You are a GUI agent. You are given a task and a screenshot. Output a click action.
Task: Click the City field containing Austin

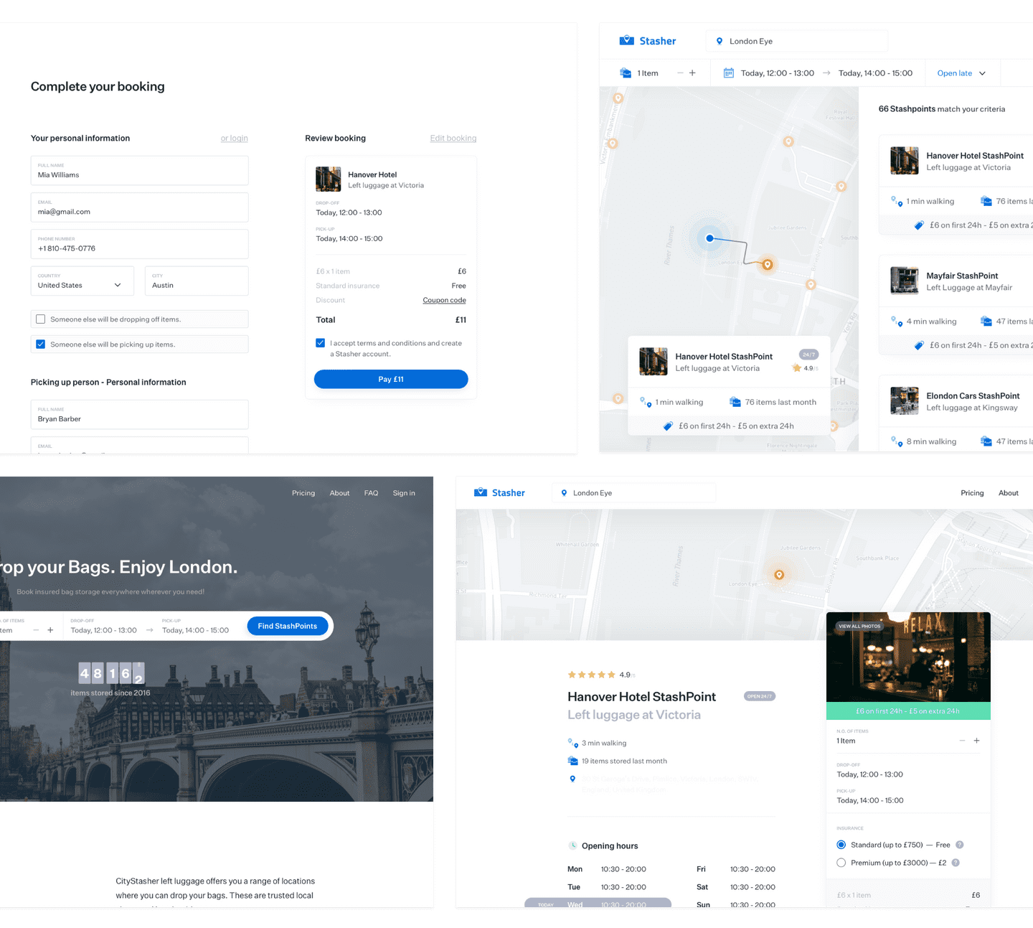197,281
